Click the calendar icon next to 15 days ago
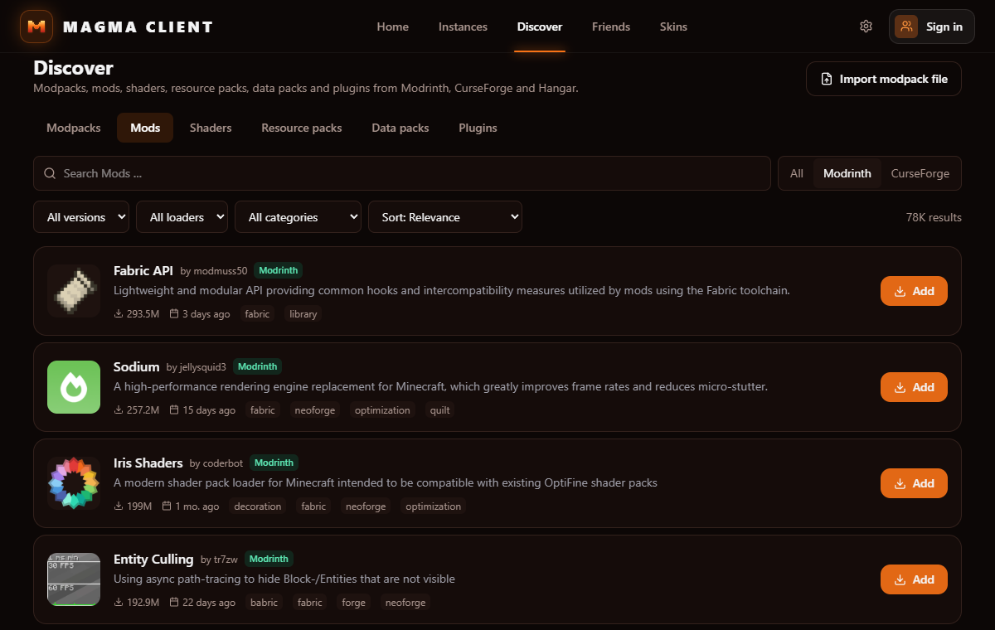This screenshot has width=995, height=630. click(x=174, y=410)
